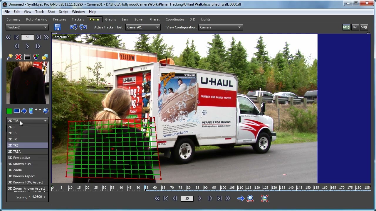
Task: Redo with the right curved arrow icon
Action: click(x=83, y=27)
